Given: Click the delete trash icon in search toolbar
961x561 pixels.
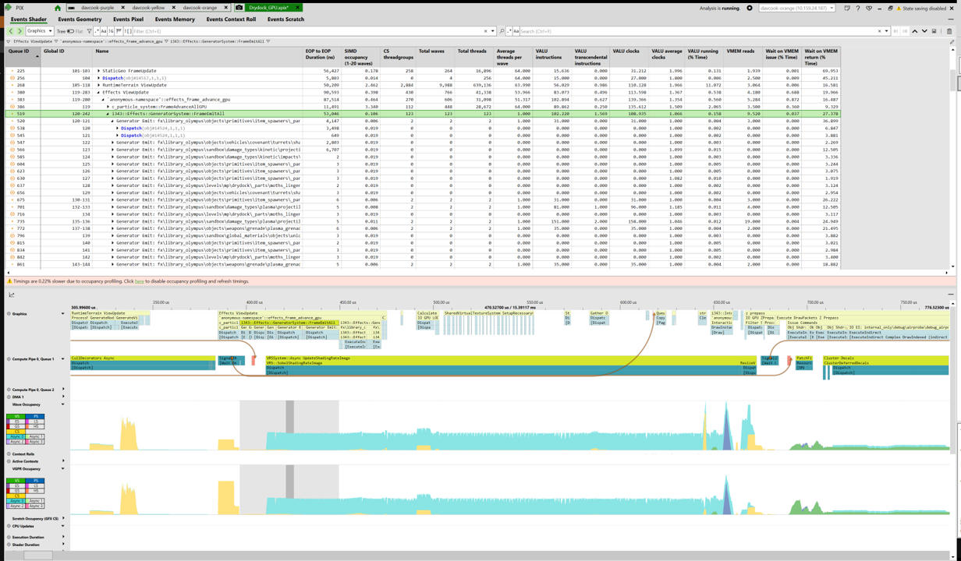Looking at the screenshot, I should point(949,31).
